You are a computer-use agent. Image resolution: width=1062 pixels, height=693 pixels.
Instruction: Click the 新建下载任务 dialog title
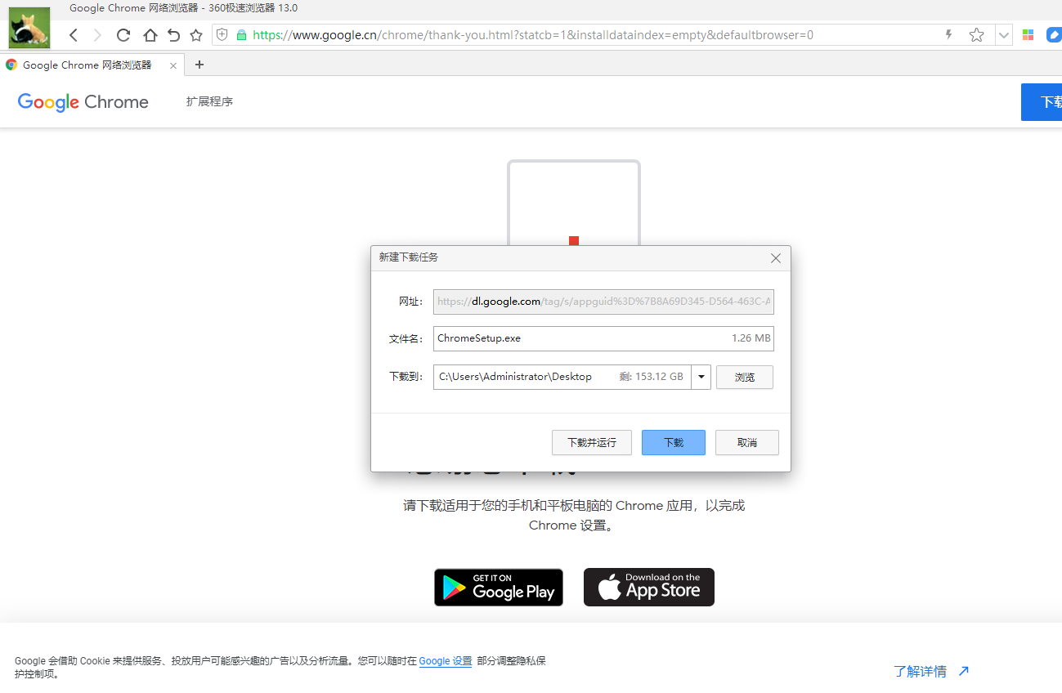pos(409,257)
